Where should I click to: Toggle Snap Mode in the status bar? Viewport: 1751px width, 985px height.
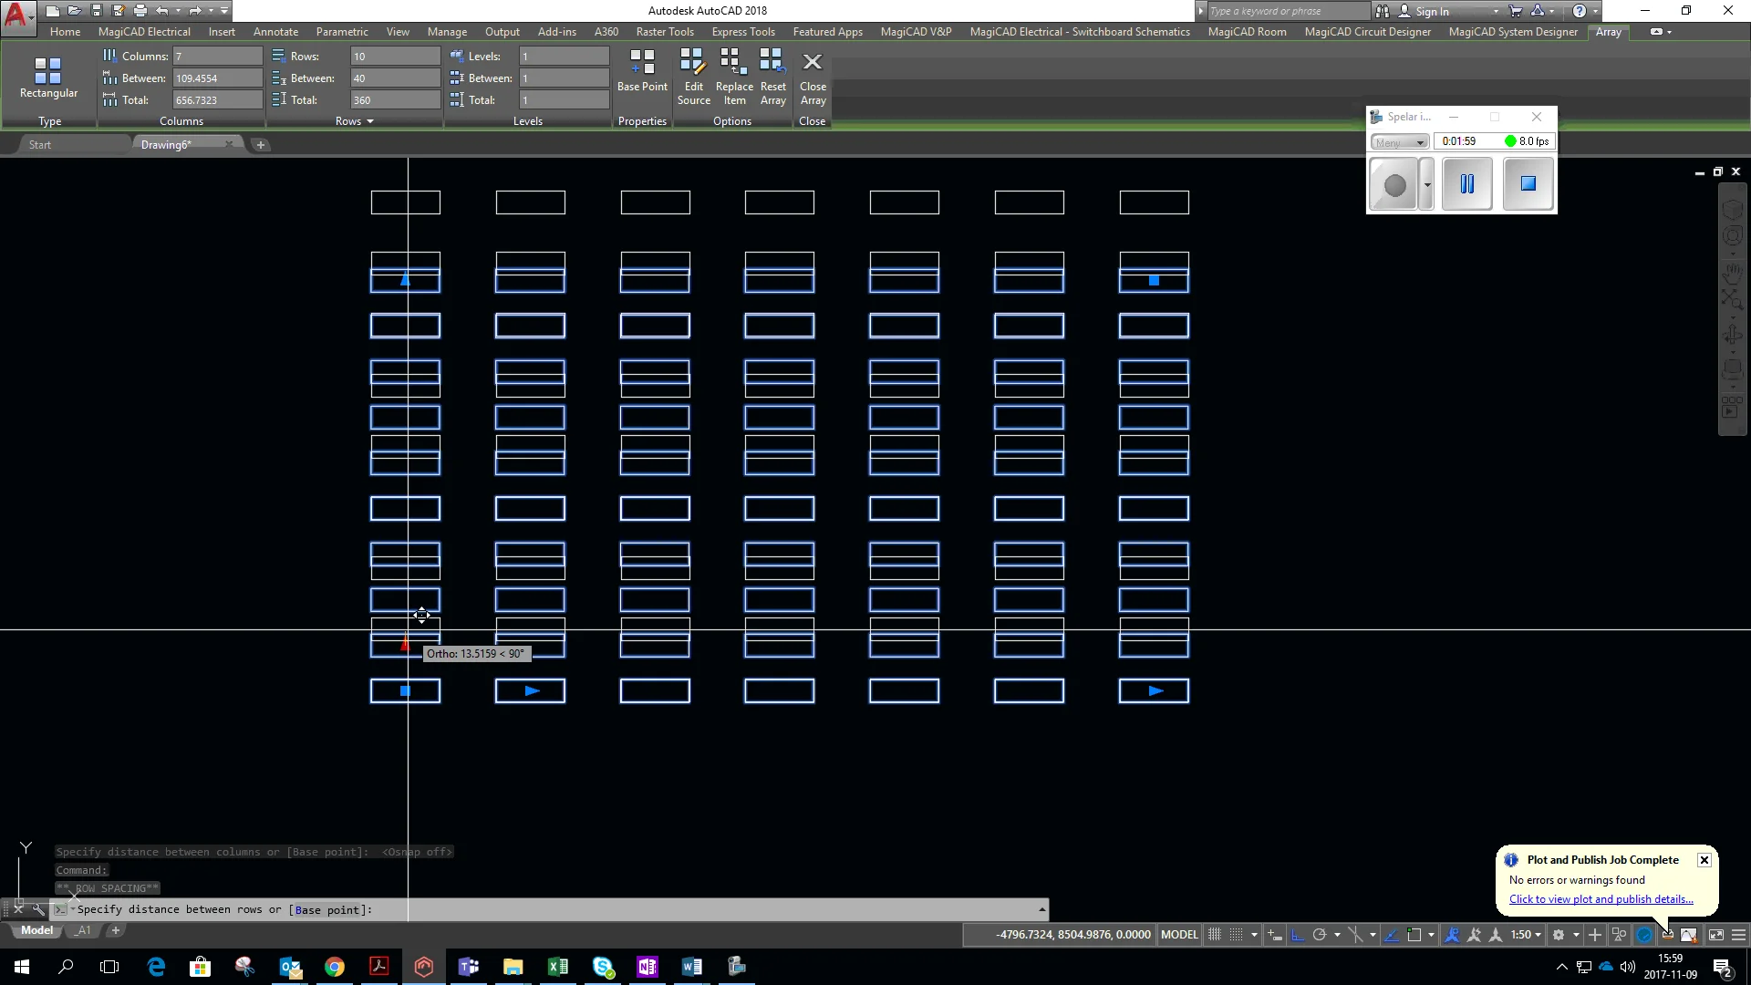[x=1237, y=935]
